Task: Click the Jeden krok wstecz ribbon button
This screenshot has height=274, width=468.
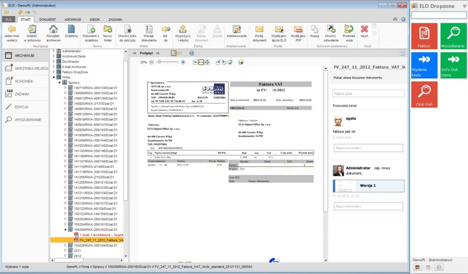Action: [x=12, y=33]
